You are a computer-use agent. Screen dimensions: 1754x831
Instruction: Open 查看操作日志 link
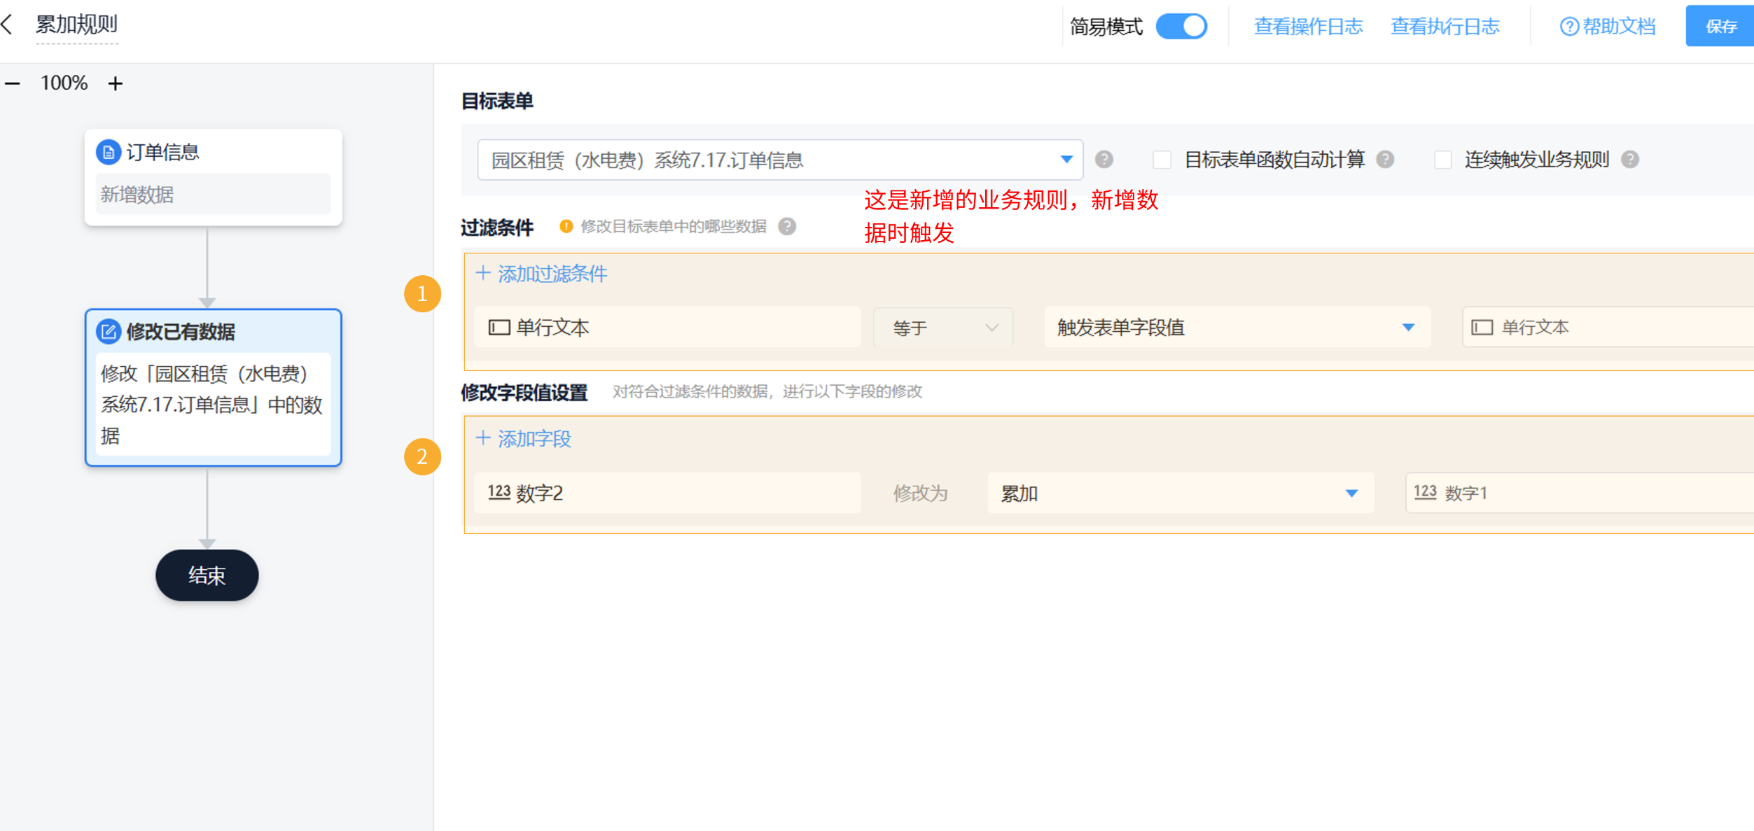(x=1308, y=27)
